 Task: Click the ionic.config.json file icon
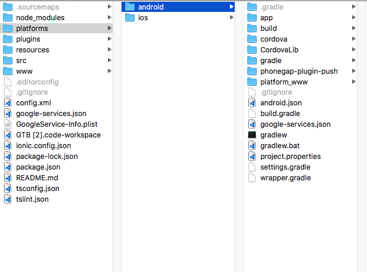pos(8,146)
